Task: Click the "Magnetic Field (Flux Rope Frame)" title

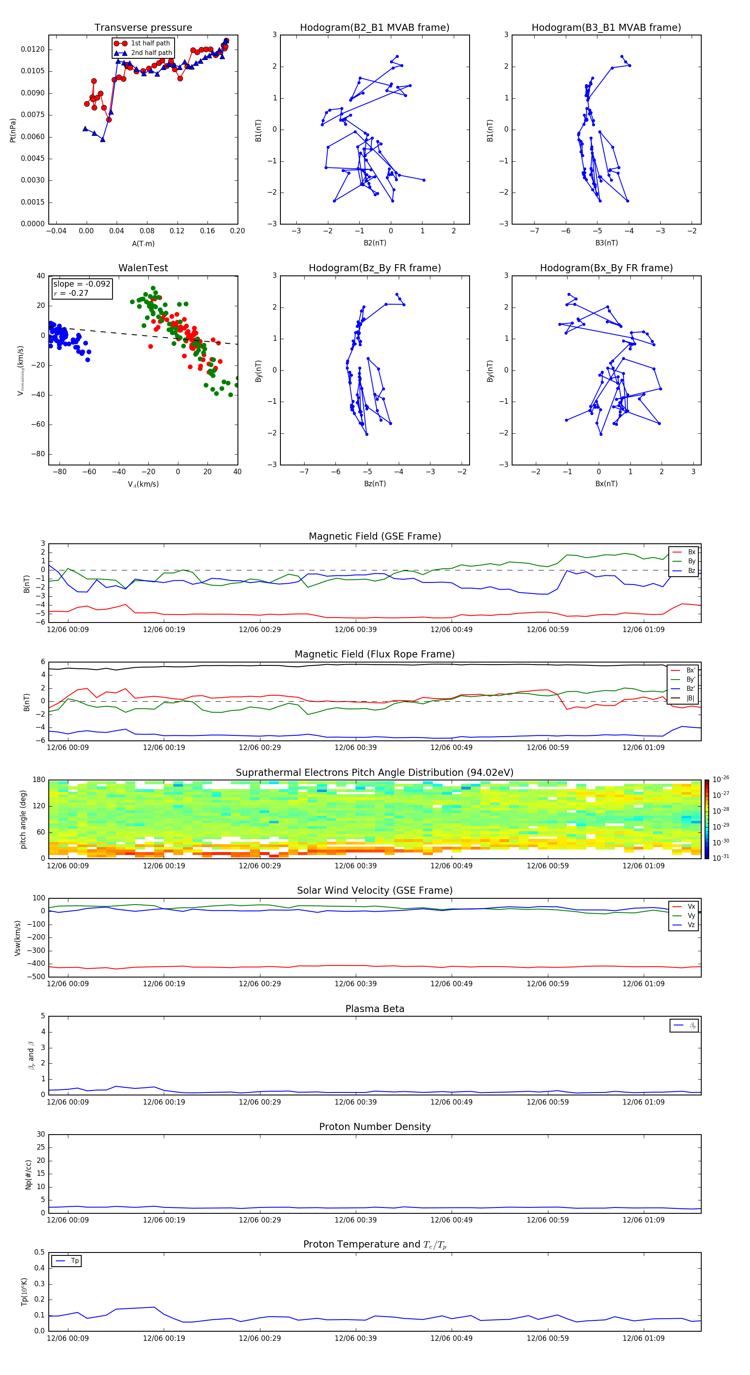Action: coord(375,655)
